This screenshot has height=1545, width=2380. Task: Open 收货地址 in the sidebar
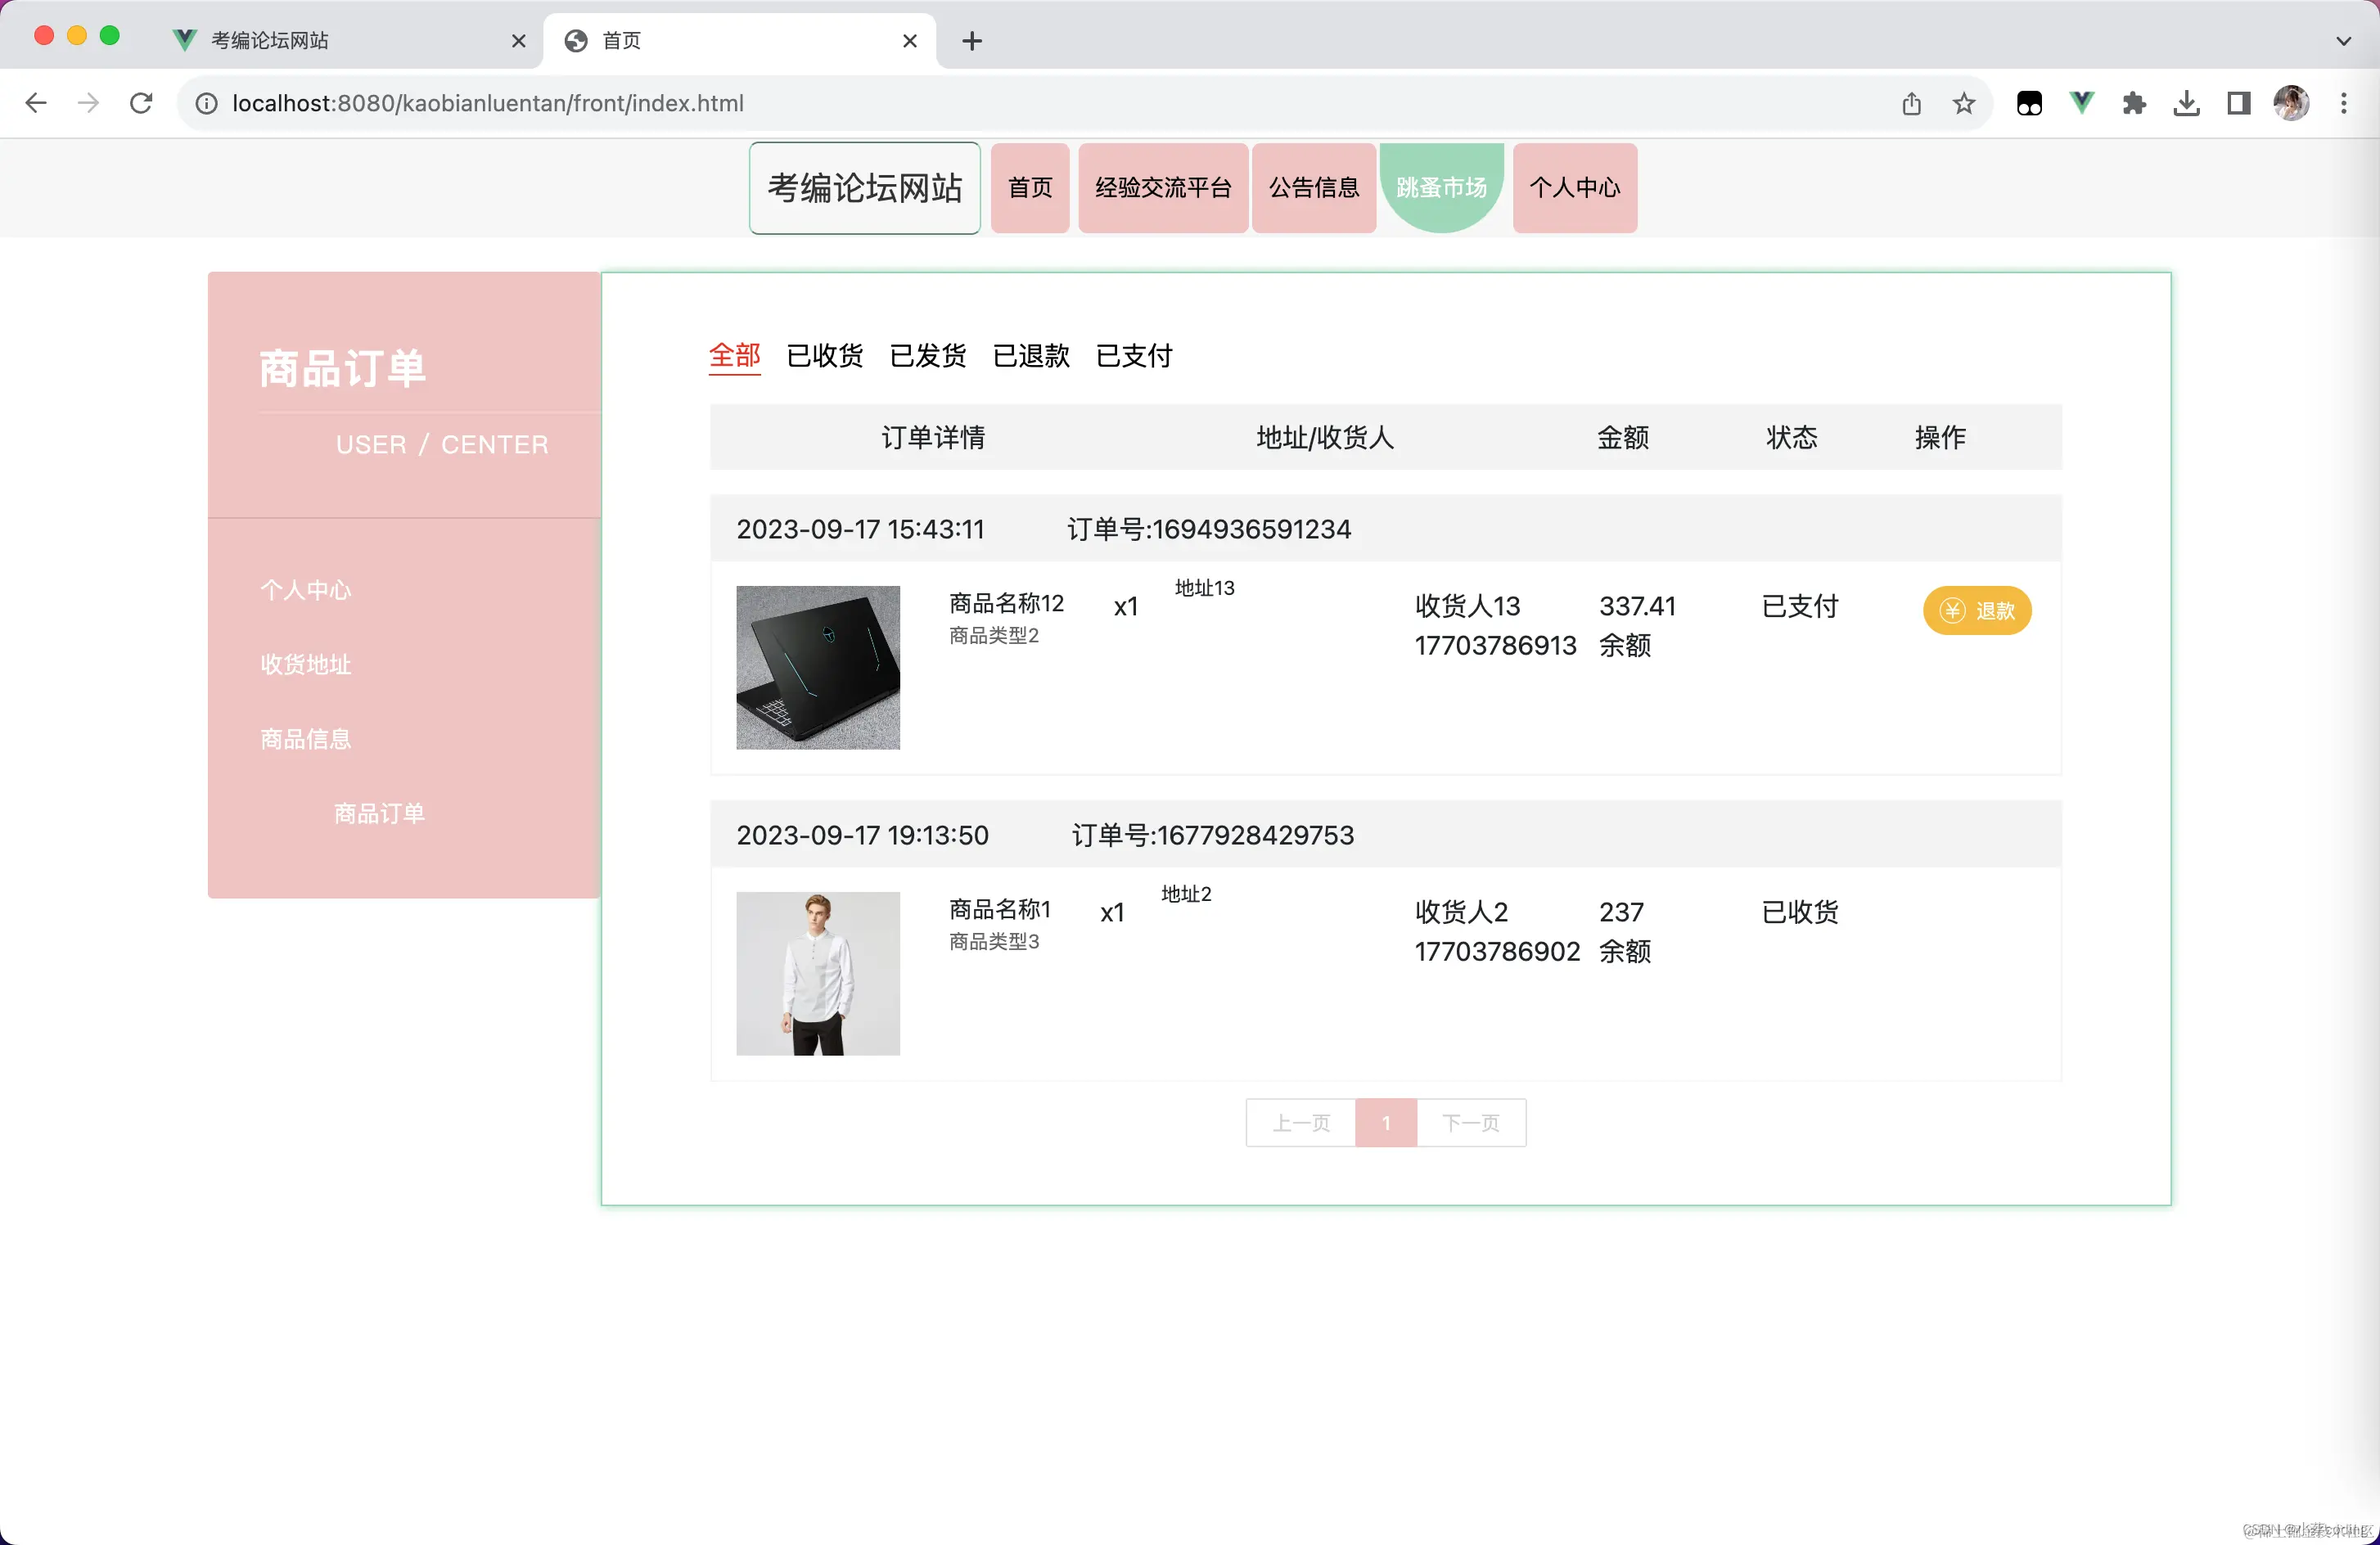pyautogui.click(x=305, y=664)
